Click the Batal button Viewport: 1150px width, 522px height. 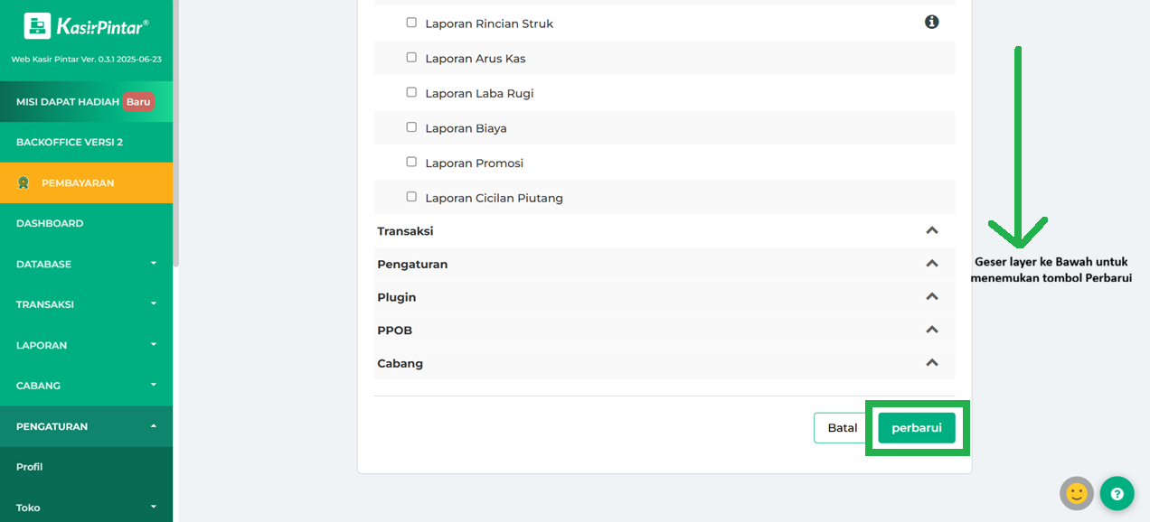(842, 428)
